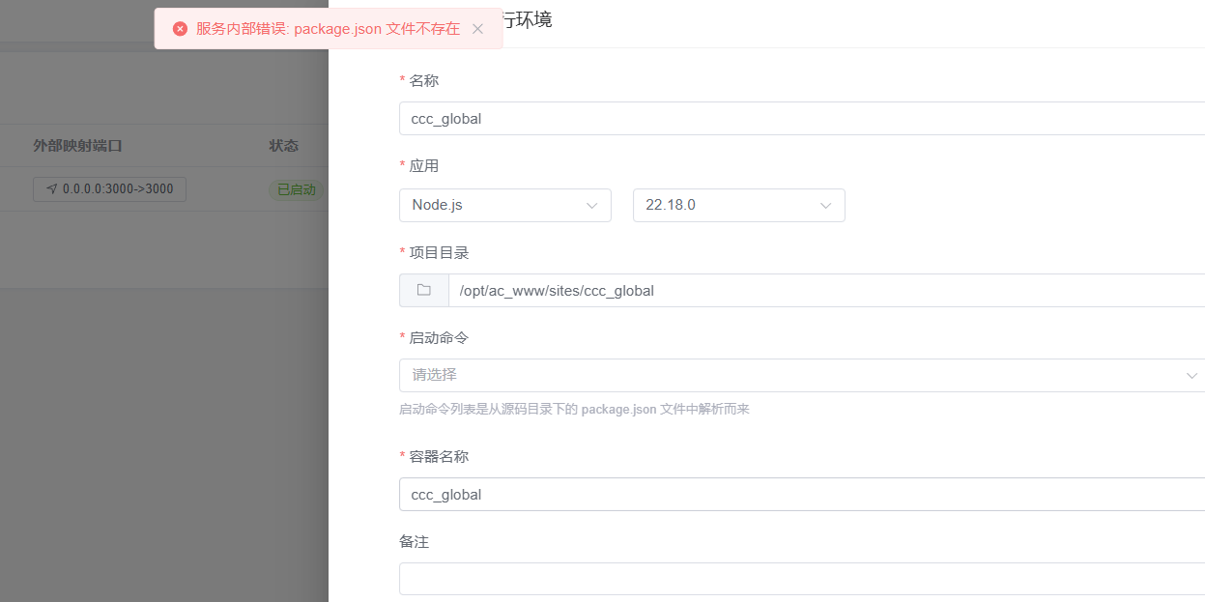Click the 0.0.0.0:3000->3000 port tag
Image resolution: width=1205 pixels, height=602 pixels.
[x=109, y=189]
